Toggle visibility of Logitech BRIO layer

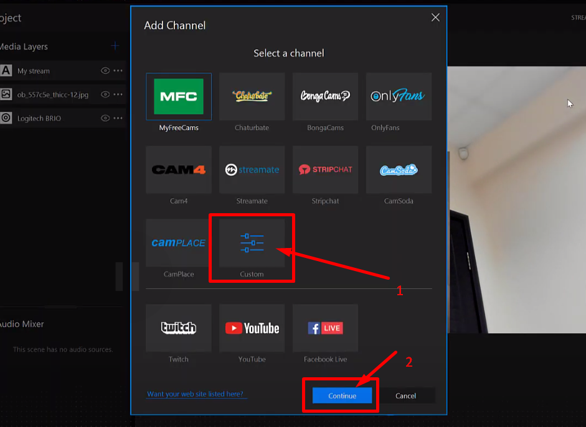105,118
